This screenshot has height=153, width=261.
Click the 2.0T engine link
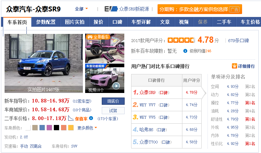pyautogui.click(x=24, y=137)
